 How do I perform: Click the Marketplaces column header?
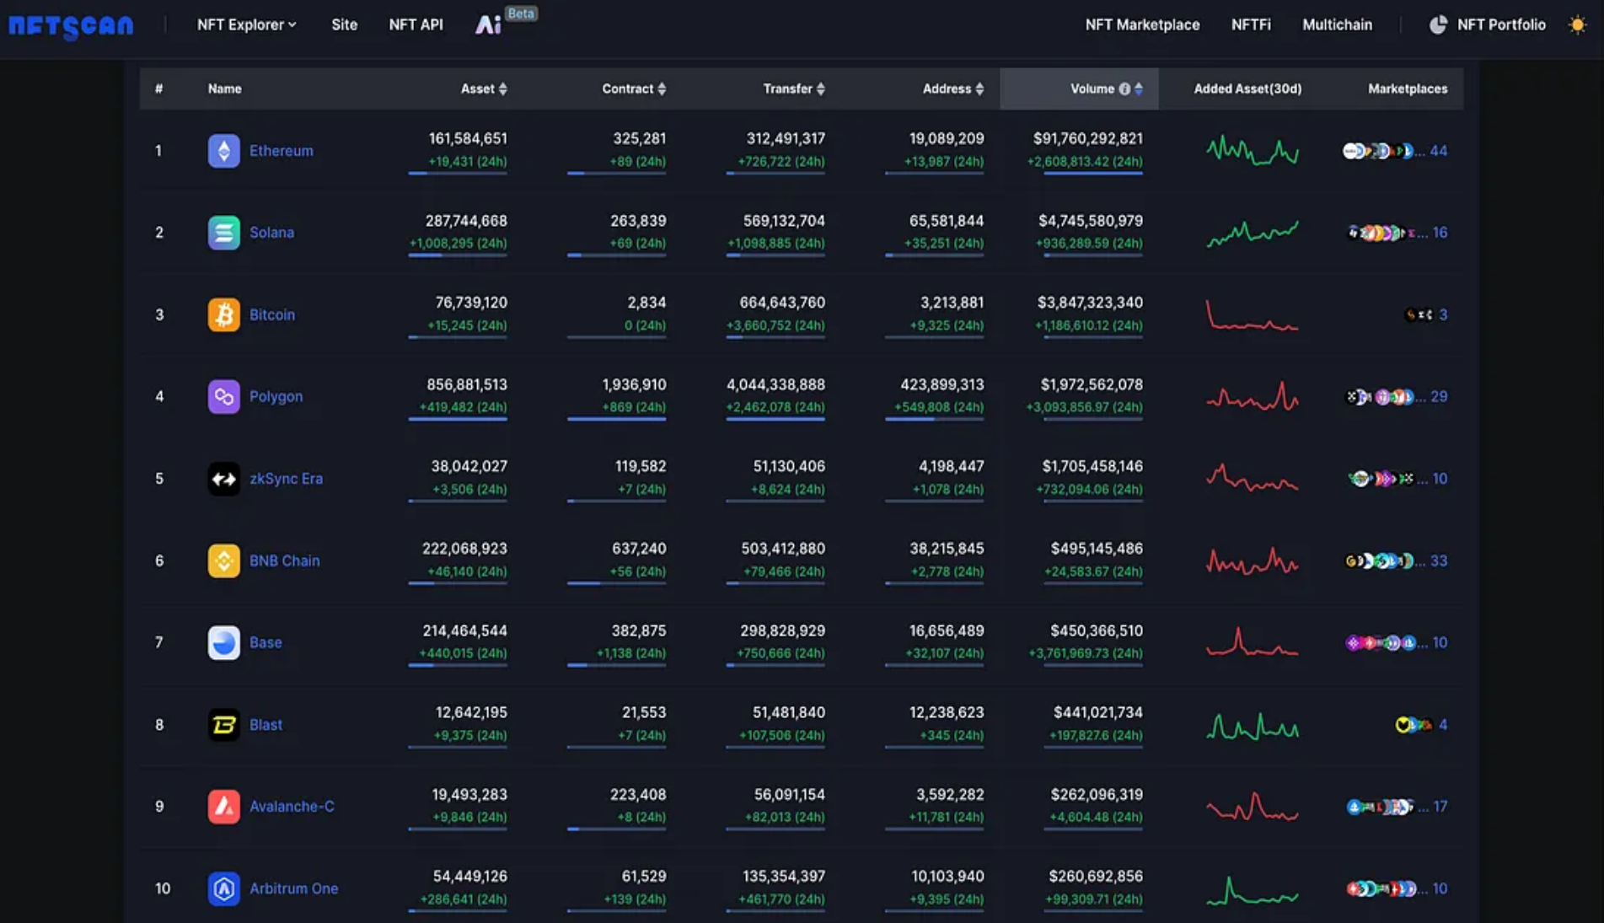coord(1408,89)
